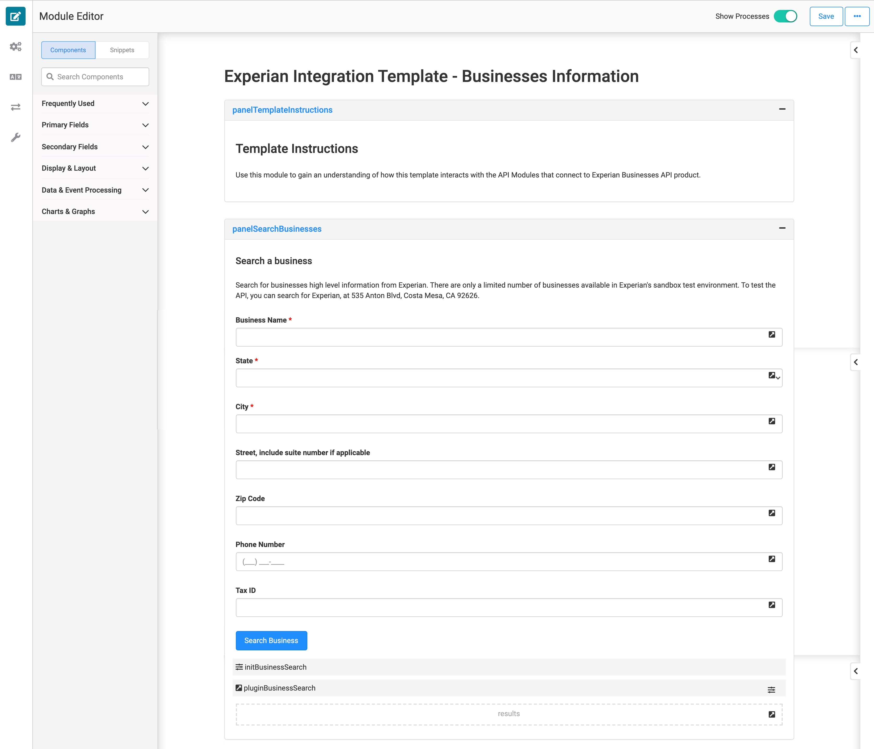This screenshot has height=749, width=874.
Task: Open Tax ID field edit icon
Action: [771, 605]
